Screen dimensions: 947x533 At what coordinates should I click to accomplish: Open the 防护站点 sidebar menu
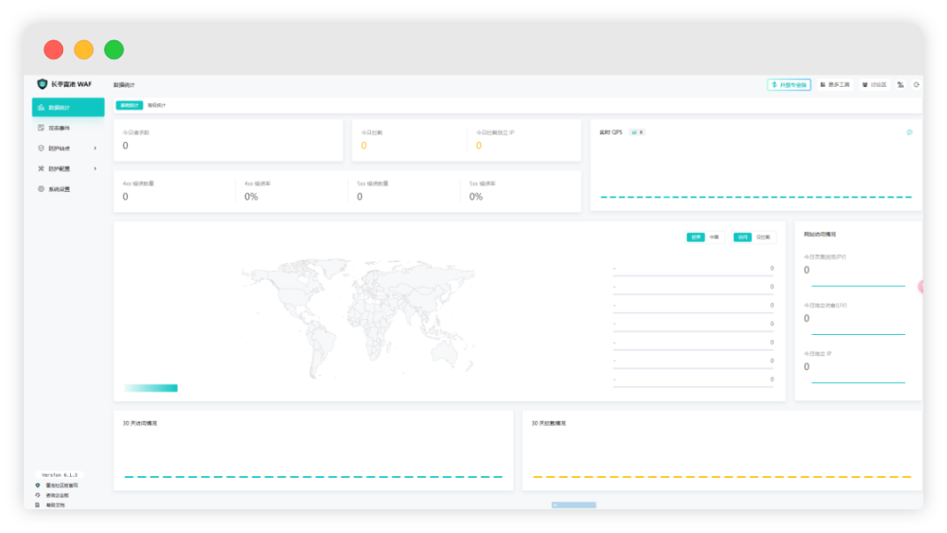[x=68, y=148]
